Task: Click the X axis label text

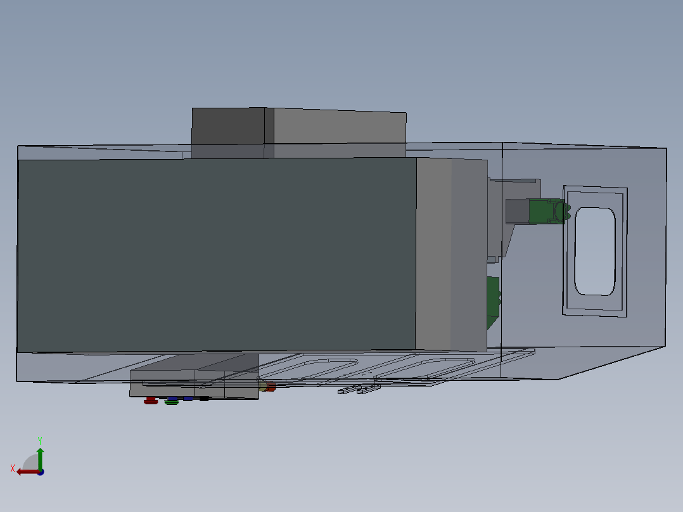Action: click(13, 467)
